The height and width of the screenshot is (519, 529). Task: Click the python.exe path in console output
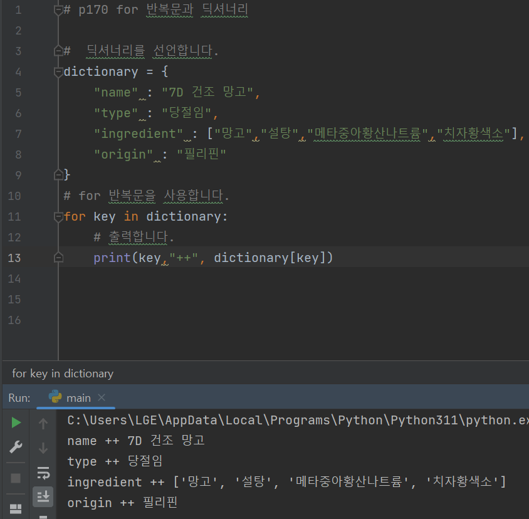(x=298, y=420)
